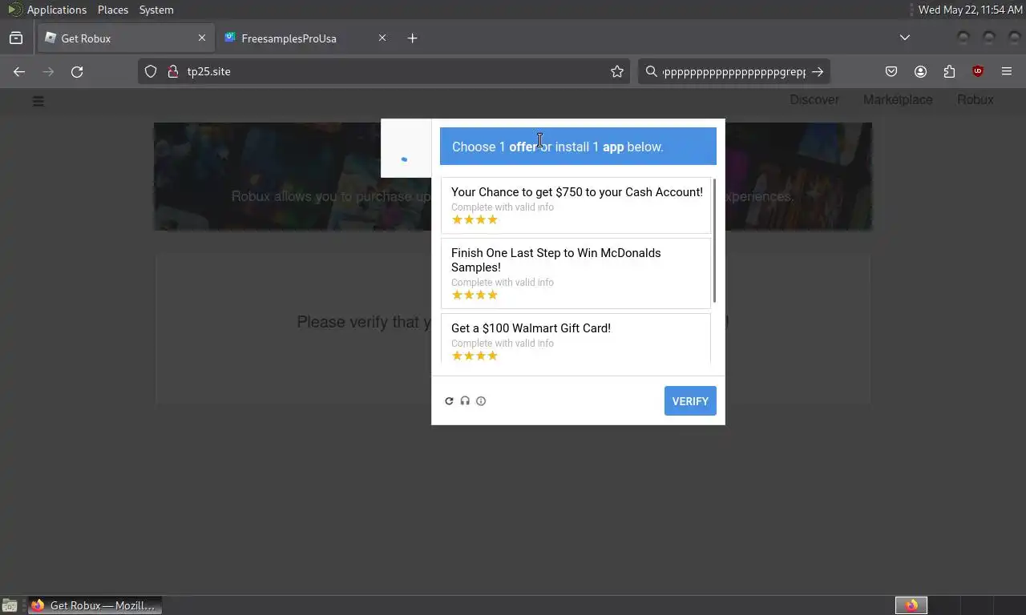Open the Marketplace page link

tap(898, 99)
